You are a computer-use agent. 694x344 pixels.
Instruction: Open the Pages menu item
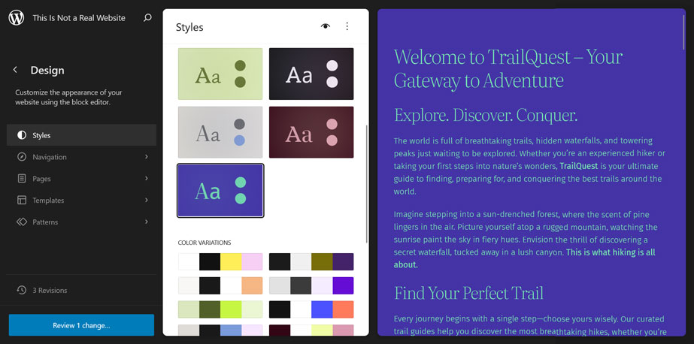point(81,179)
